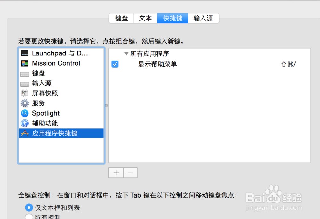Click the ⇧⌘/ shortcut key field
Screen dimensions: 320x219
(x=288, y=64)
